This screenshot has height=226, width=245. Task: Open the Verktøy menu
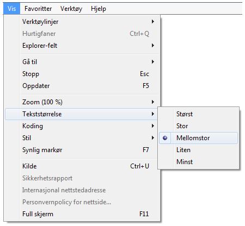(71, 9)
